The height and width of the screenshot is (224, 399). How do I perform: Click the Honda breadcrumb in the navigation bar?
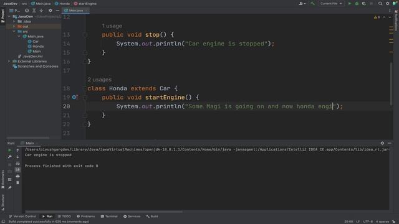coord(62,4)
